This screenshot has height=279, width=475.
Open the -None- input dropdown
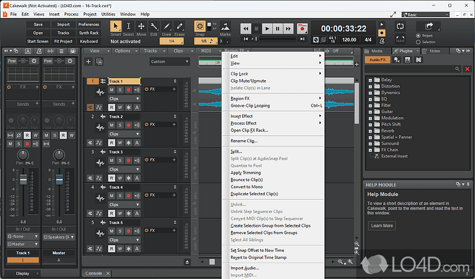point(23,236)
